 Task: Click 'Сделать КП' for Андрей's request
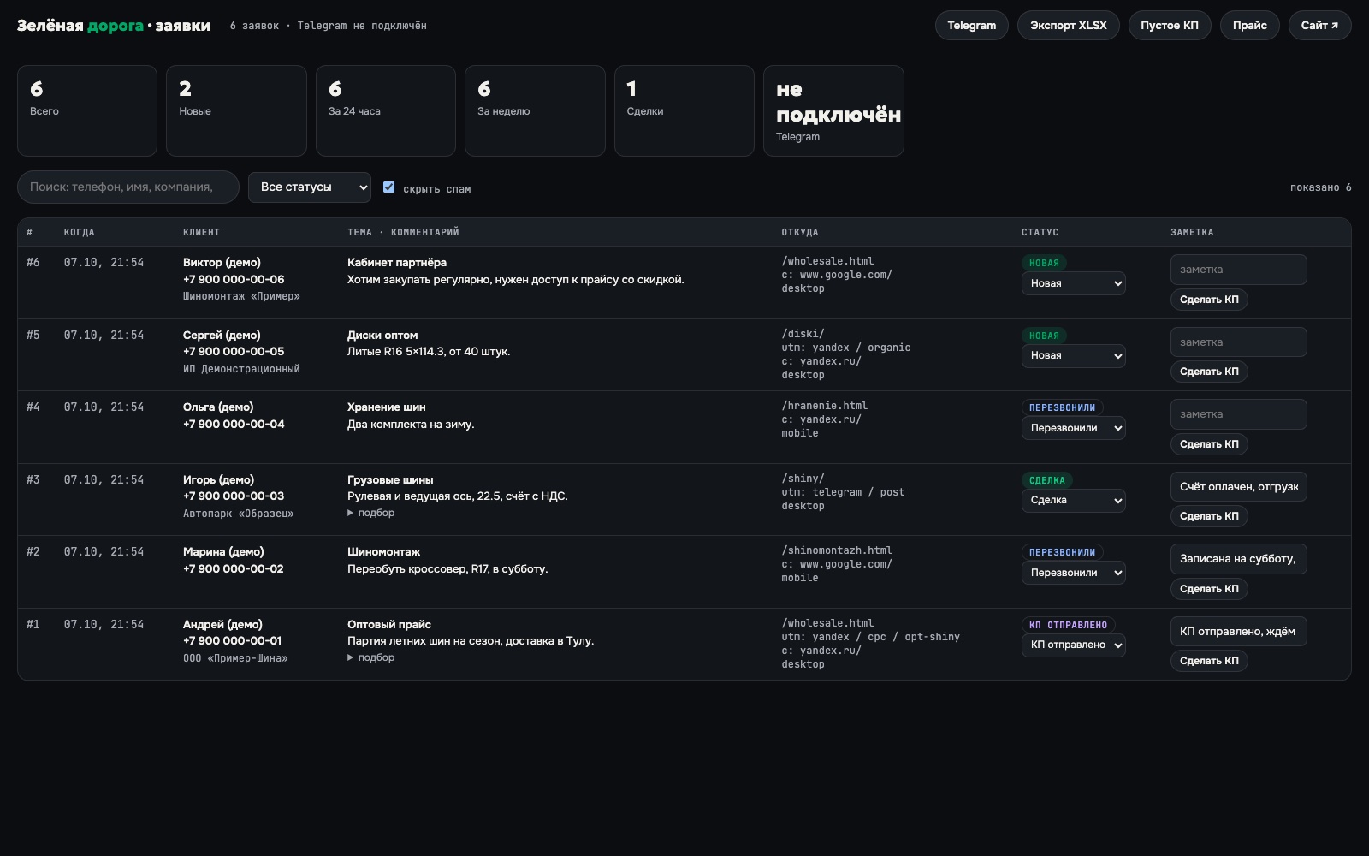click(x=1209, y=661)
